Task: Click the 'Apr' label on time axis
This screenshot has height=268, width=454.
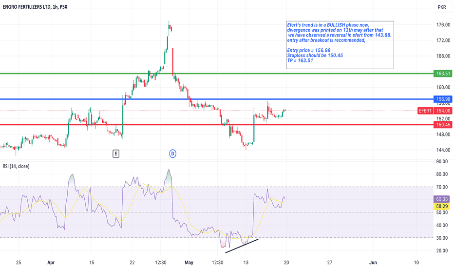Action: (51, 263)
